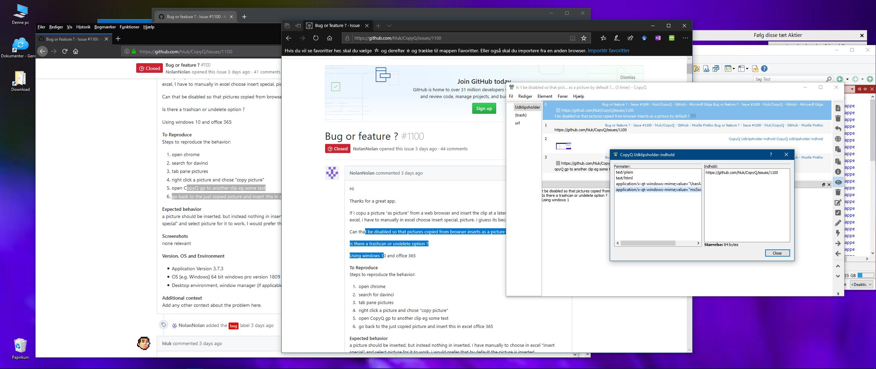Image resolution: width=876 pixels, height=369 pixels.
Task: Toggle favorite star in Edge address bar
Action: tap(584, 38)
